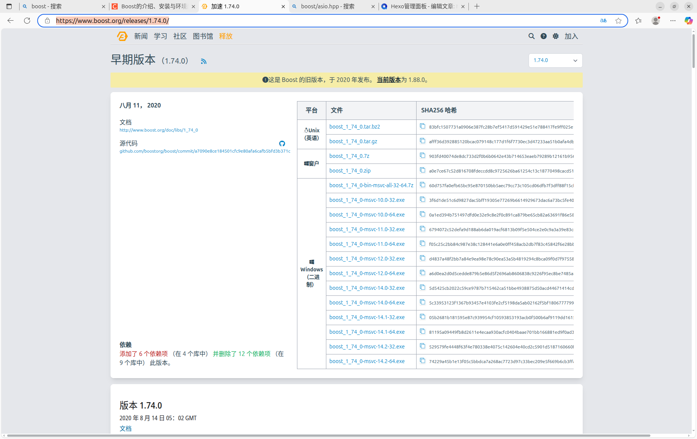Close the 加速 1.74.0 tab
The width and height of the screenshot is (697, 439).
tap(283, 6)
